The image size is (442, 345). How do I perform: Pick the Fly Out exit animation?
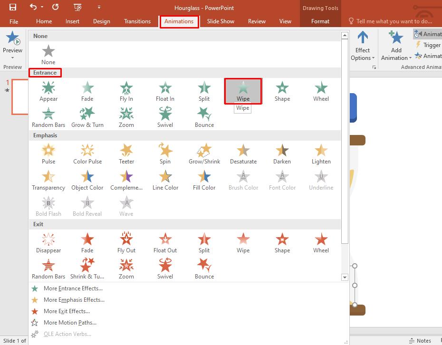(126, 242)
